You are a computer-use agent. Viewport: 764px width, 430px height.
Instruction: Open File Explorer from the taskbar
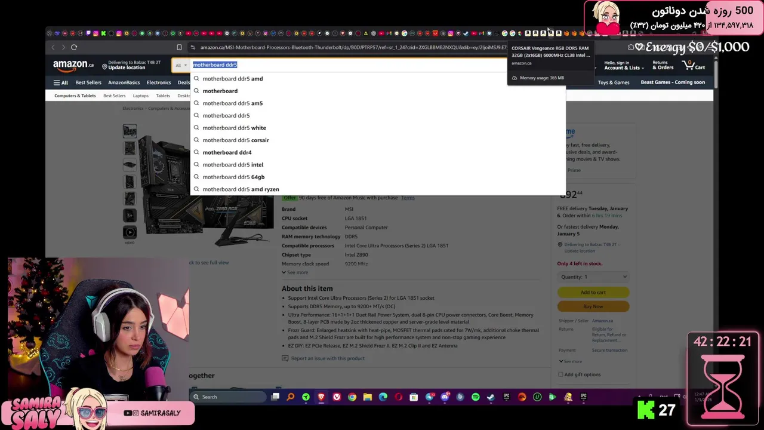click(x=368, y=397)
